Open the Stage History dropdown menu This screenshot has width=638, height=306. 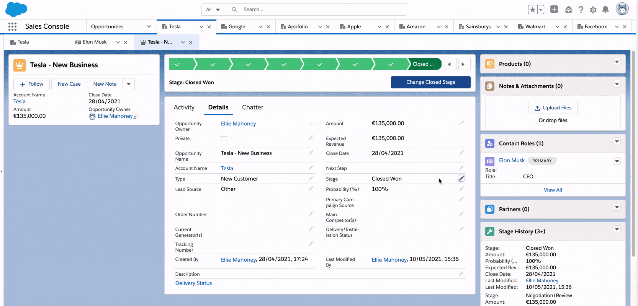pyautogui.click(x=617, y=229)
